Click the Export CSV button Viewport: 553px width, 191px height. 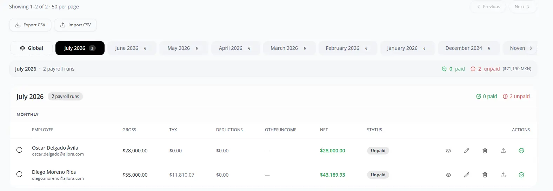(30, 25)
